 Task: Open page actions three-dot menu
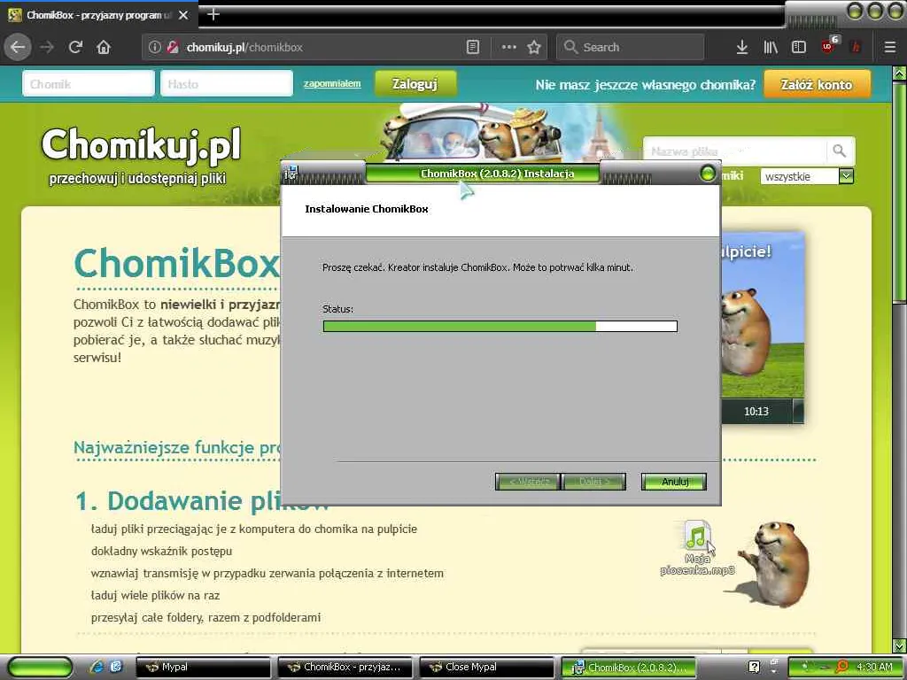(508, 47)
